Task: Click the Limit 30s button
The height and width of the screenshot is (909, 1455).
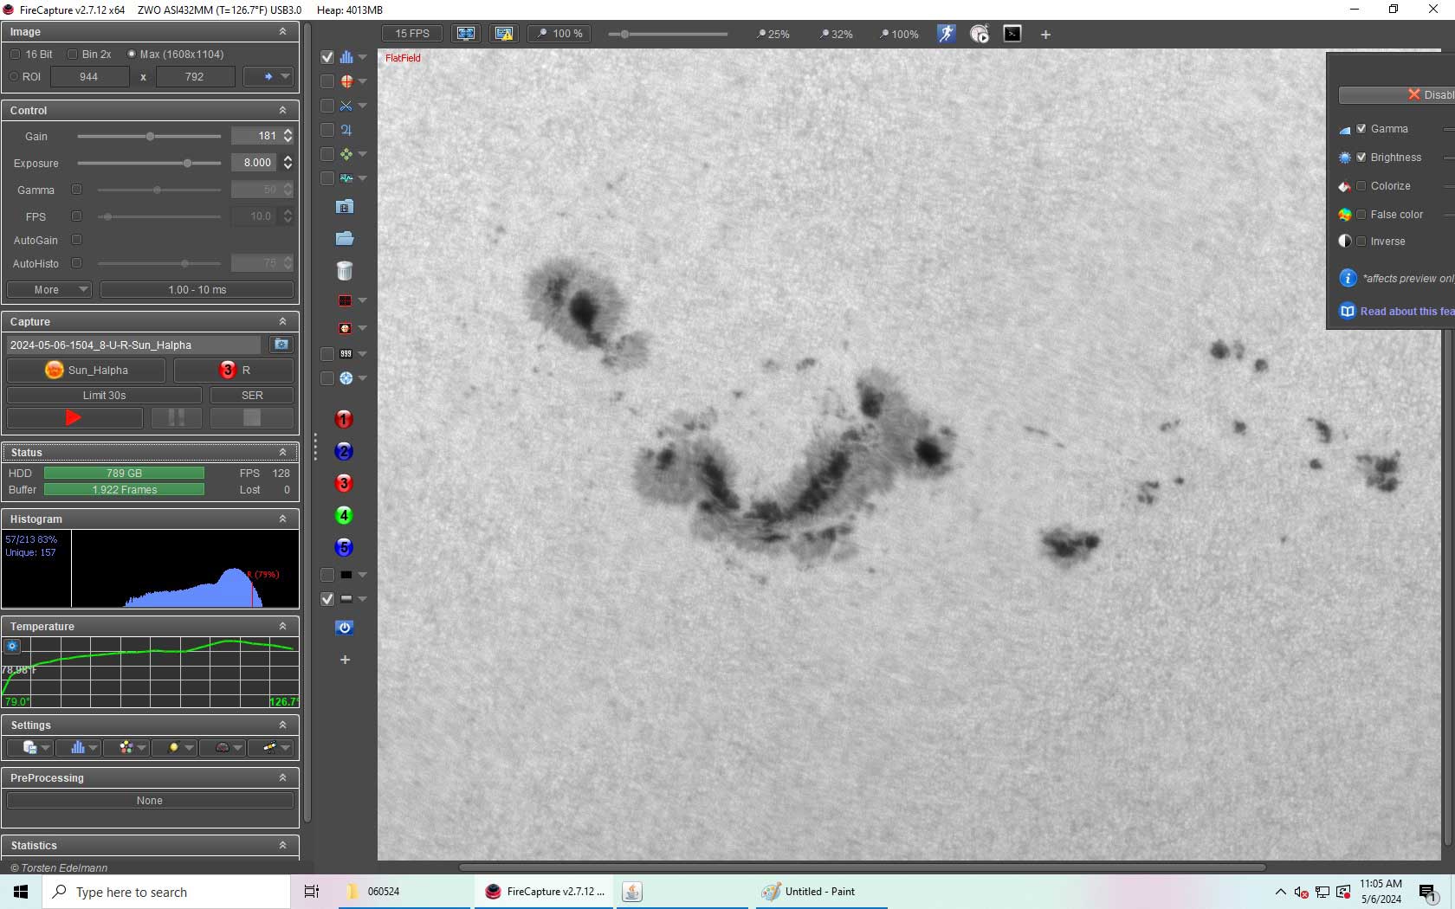Action: point(104,395)
